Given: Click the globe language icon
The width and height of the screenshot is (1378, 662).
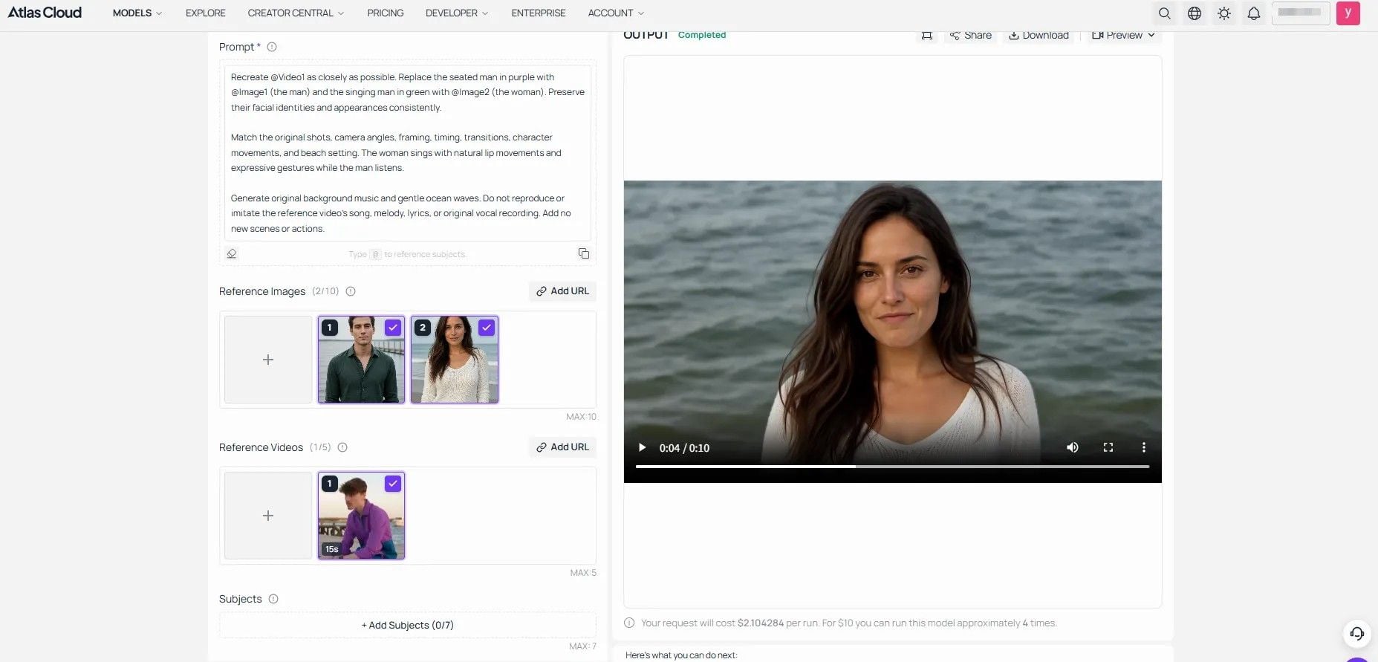Looking at the screenshot, I should click(1194, 13).
